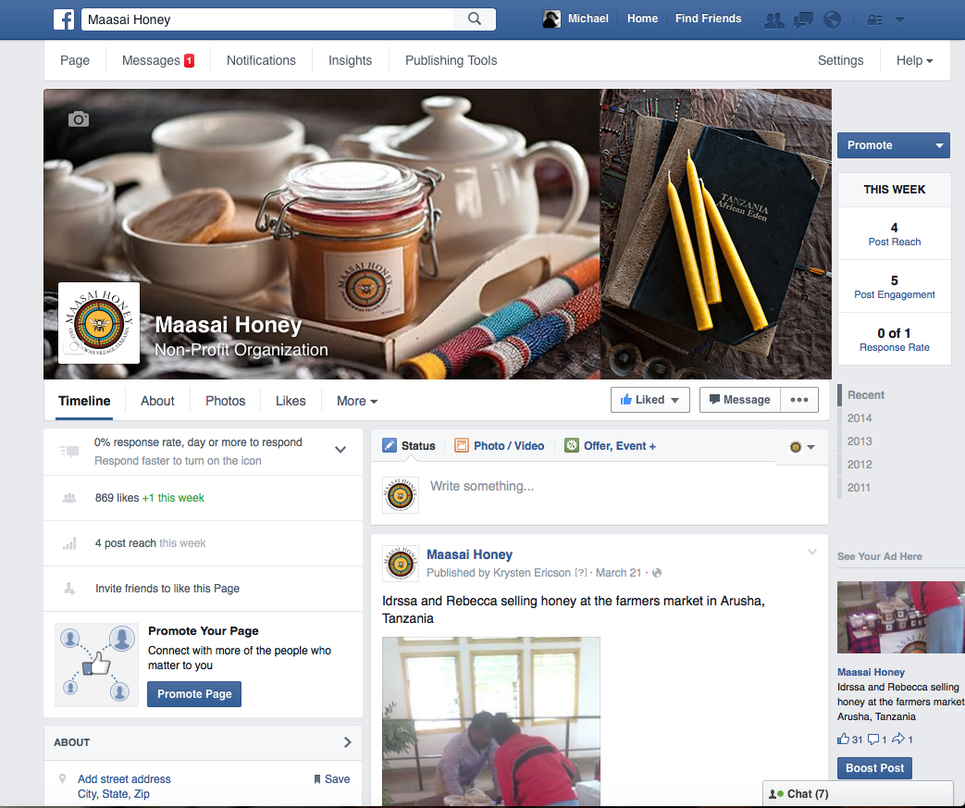Click the invite friends person-plus icon
Viewport: 965px width, 808px height.
[x=69, y=588]
